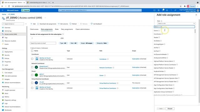Check box for Virtual Machine Contributor unknown identity row
The height and width of the screenshot is (112, 200).
pyautogui.click(x=32, y=88)
